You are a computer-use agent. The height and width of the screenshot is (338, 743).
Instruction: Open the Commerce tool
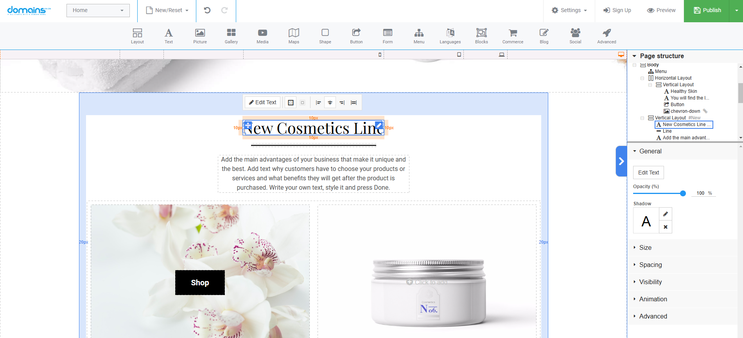point(513,36)
